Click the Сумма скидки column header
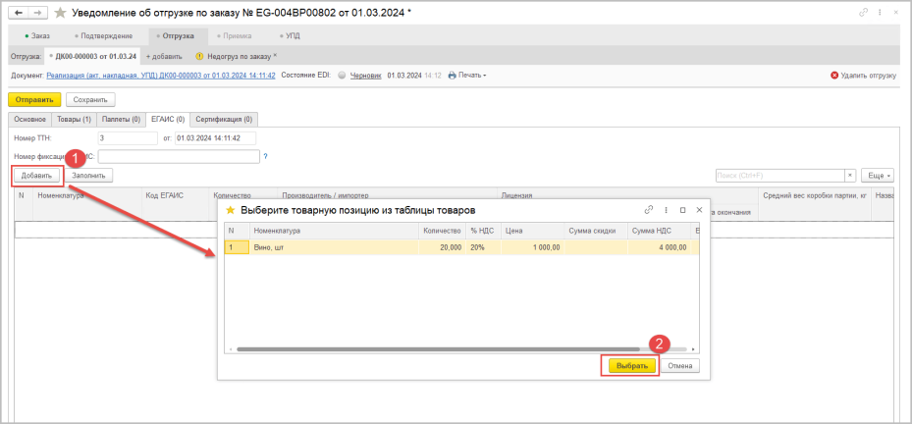This screenshot has height=424, width=912. pos(596,232)
